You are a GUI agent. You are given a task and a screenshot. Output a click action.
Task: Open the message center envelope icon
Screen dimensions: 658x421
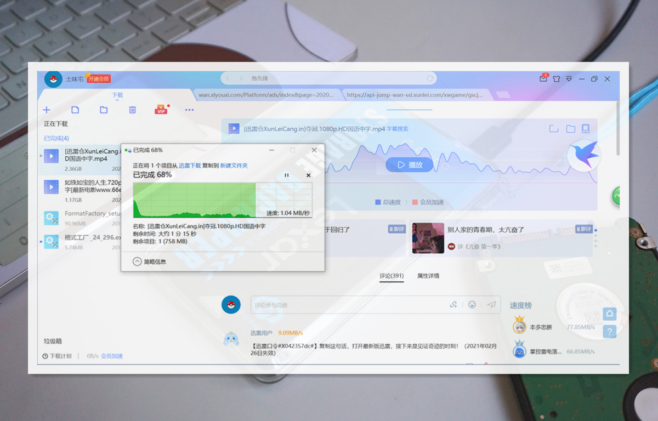tap(543, 79)
